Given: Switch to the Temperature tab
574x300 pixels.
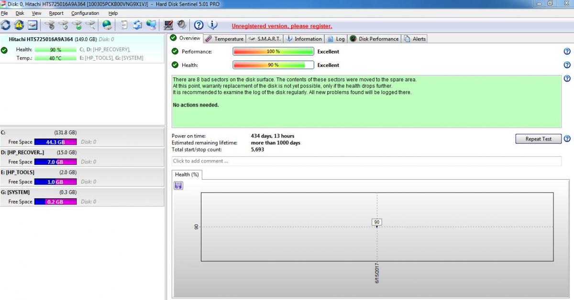Looking at the screenshot, I should (x=225, y=39).
